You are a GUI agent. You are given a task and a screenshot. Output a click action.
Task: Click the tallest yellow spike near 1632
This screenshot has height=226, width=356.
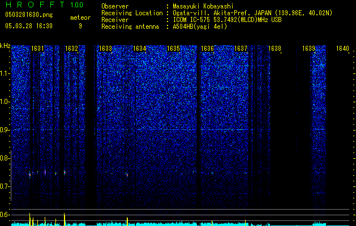pyautogui.click(x=65, y=219)
